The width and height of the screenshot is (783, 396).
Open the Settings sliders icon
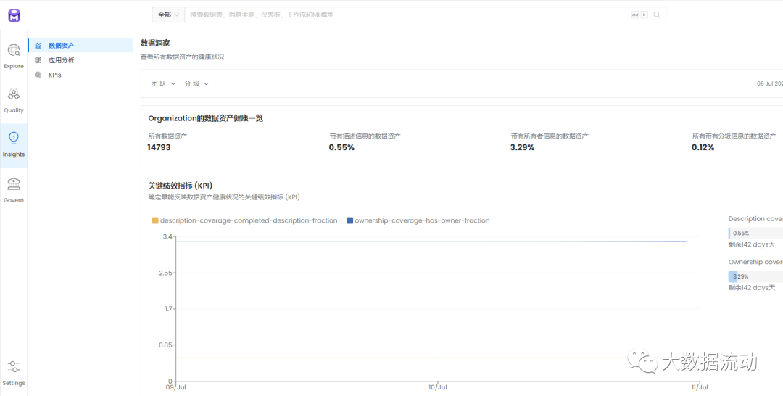14,367
